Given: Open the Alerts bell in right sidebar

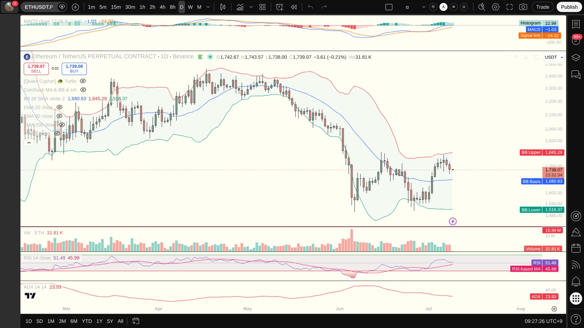Looking at the screenshot, I should [576, 281].
